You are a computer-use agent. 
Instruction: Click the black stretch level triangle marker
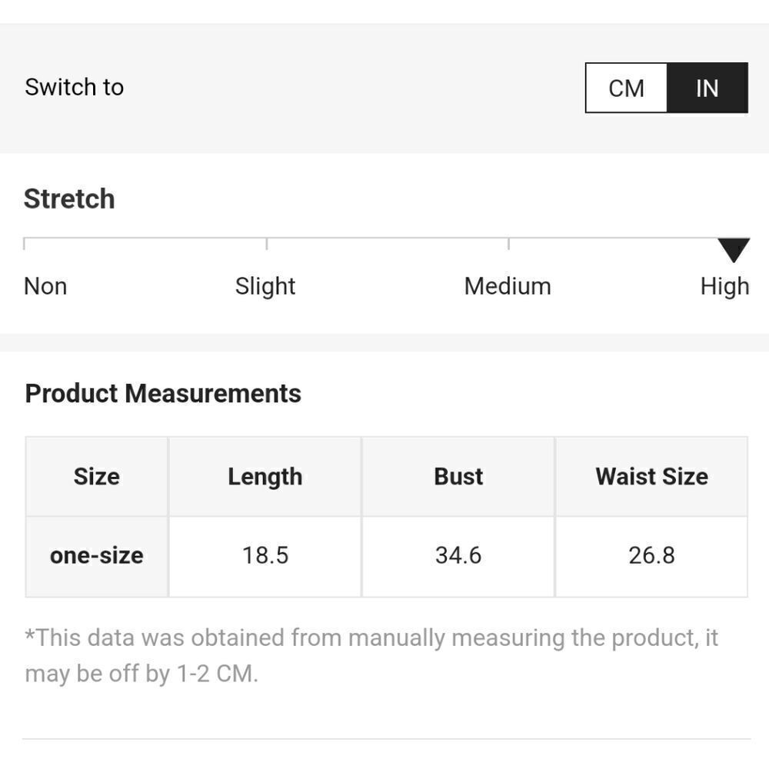pyautogui.click(x=734, y=250)
